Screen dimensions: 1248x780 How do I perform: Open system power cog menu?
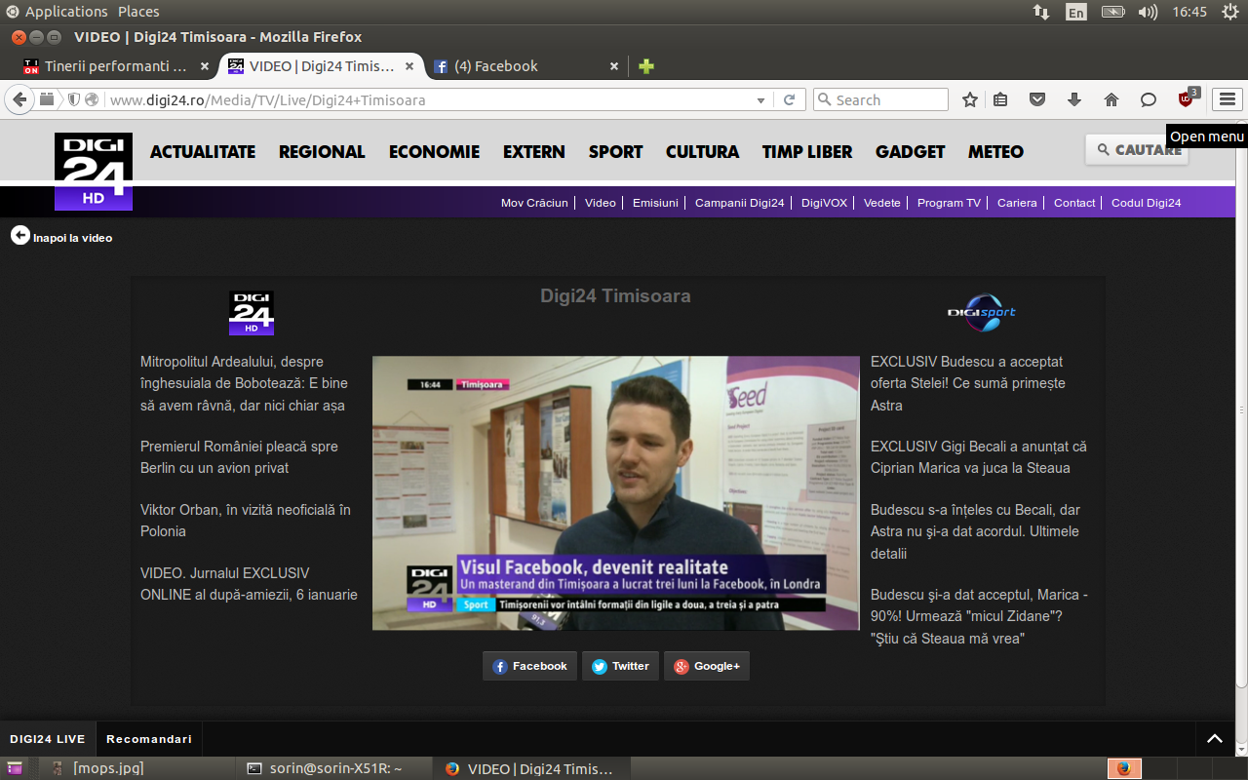tap(1229, 12)
